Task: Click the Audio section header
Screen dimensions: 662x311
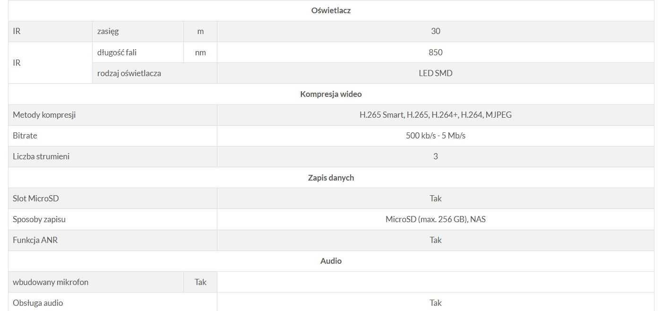Action: [x=331, y=261]
